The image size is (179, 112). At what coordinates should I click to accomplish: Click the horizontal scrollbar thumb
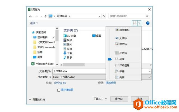pyautogui.click(x=74, y=65)
